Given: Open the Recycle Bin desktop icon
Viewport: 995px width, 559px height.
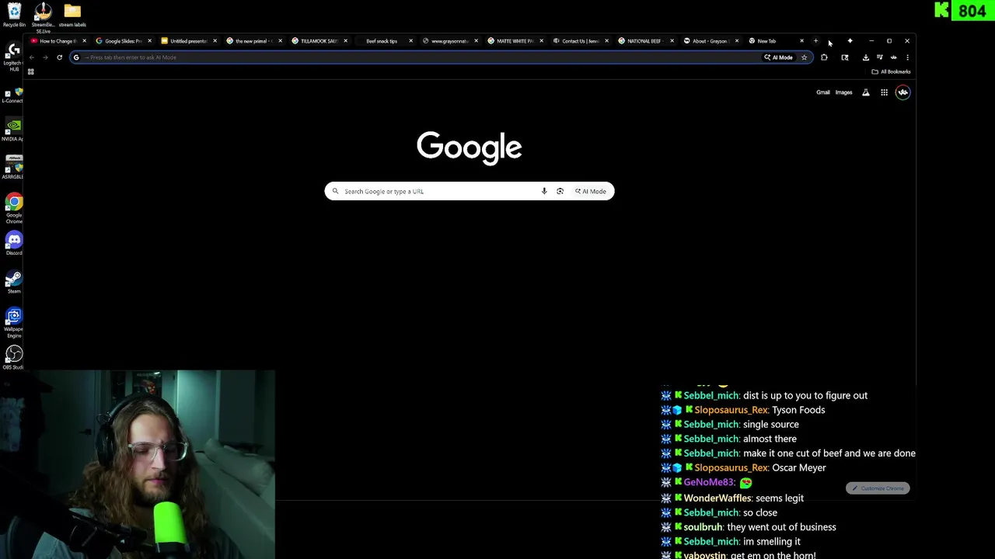Looking at the screenshot, I should click(x=14, y=15).
